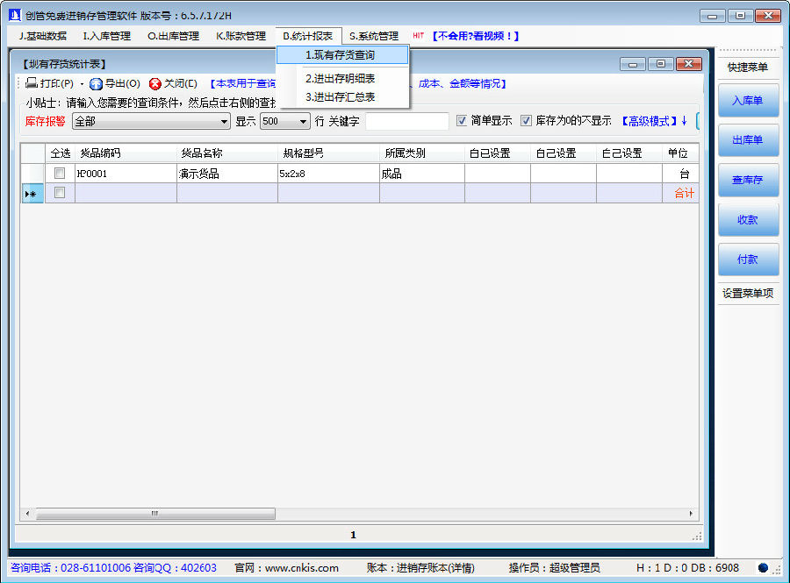Click the red HIT icon in menu bar
Screen dimensions: 790x583
[x=418, y=36]
